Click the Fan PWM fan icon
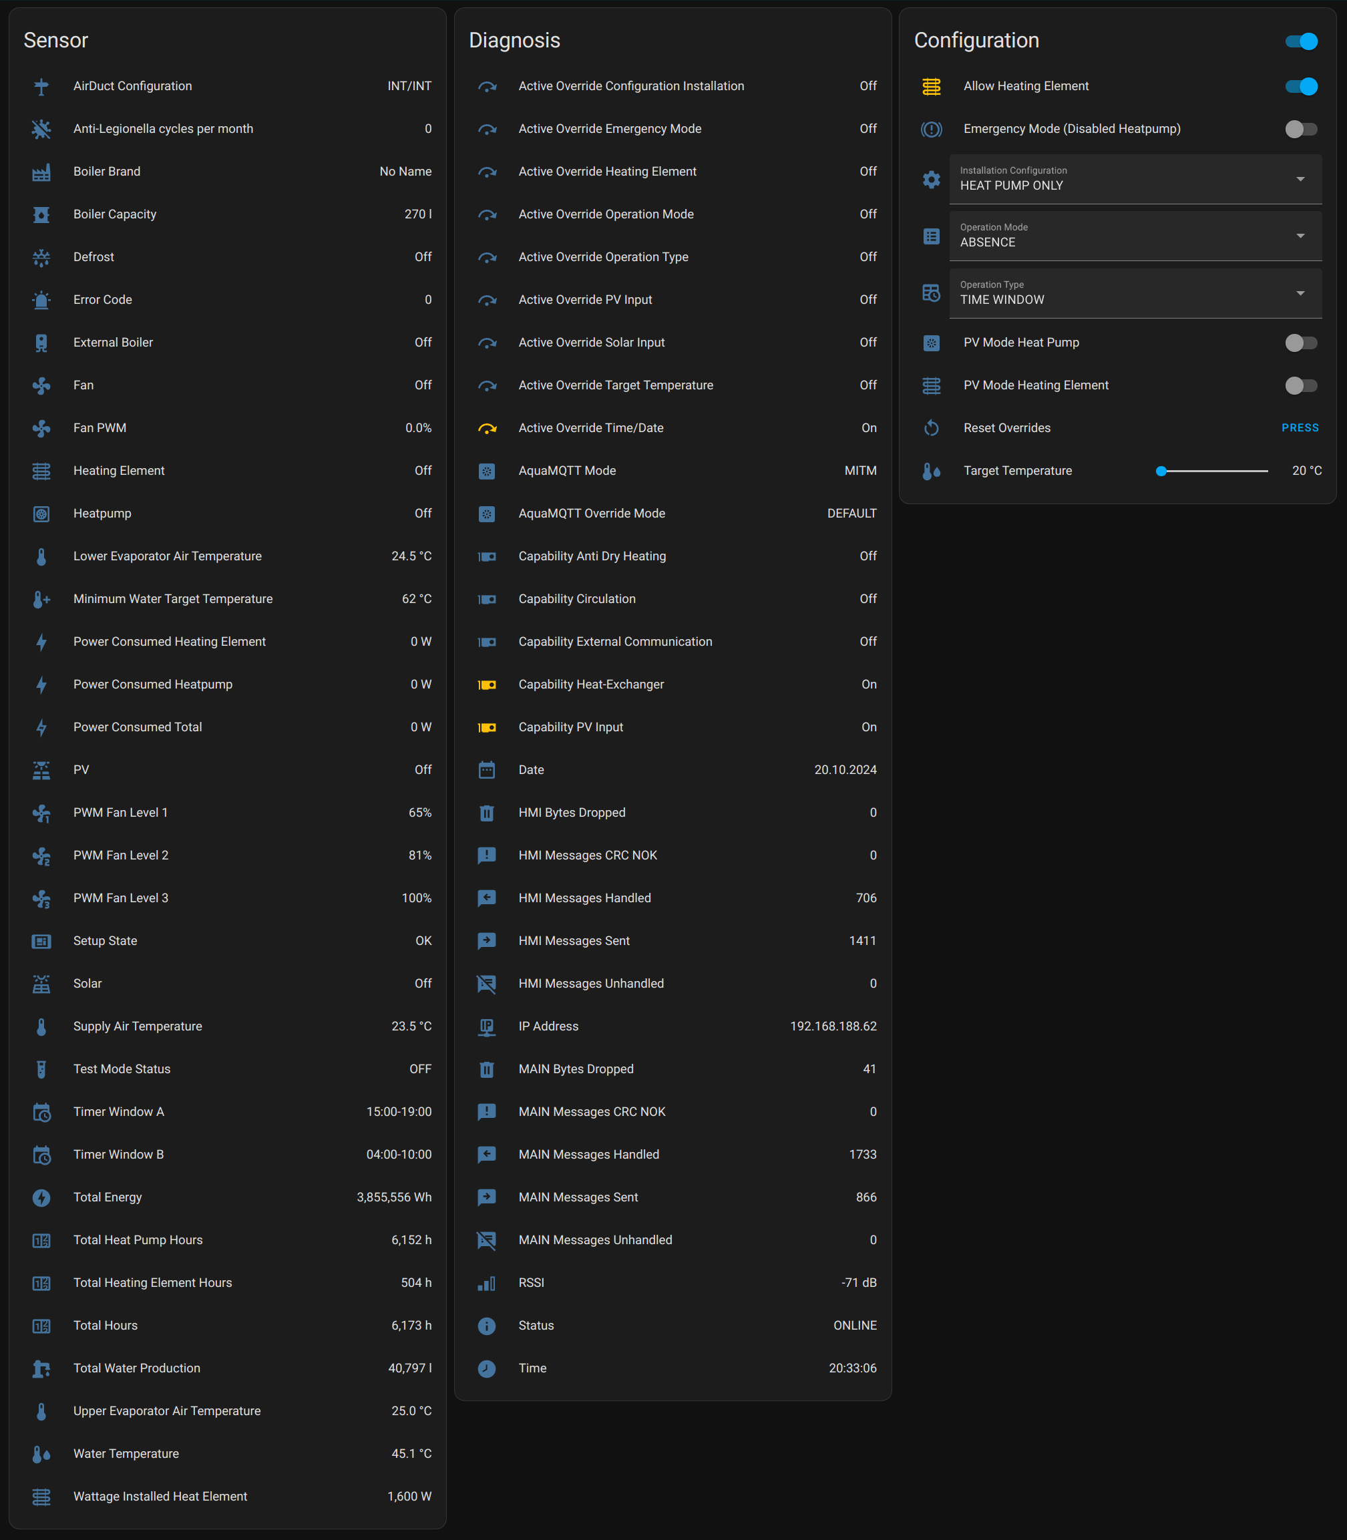This screenshot has height=1540, width=1347. [41, 428]
